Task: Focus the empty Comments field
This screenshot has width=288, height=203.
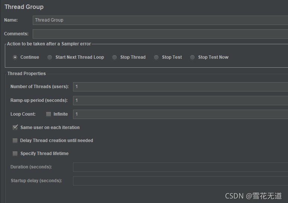Action: click(x=160, y=34)
